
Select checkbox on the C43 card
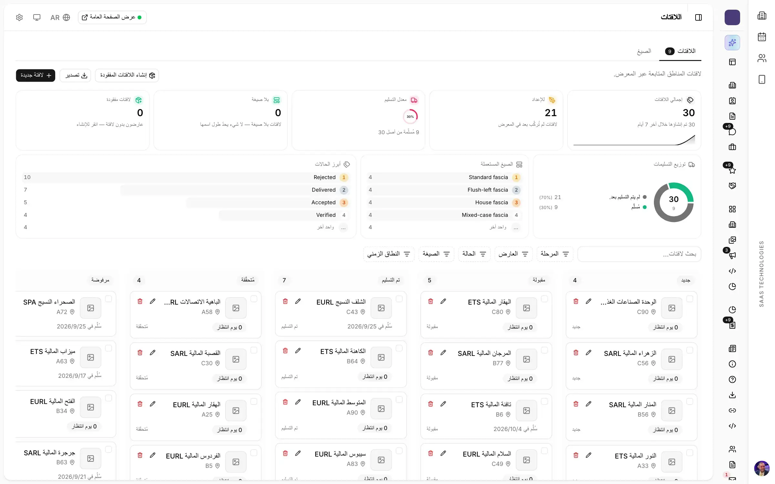399,299
